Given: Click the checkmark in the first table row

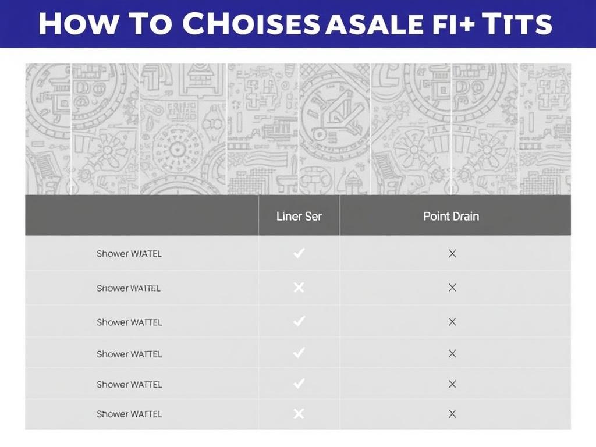Looking at the screenshot, I should pyautogui.click(x=299, y=253).
